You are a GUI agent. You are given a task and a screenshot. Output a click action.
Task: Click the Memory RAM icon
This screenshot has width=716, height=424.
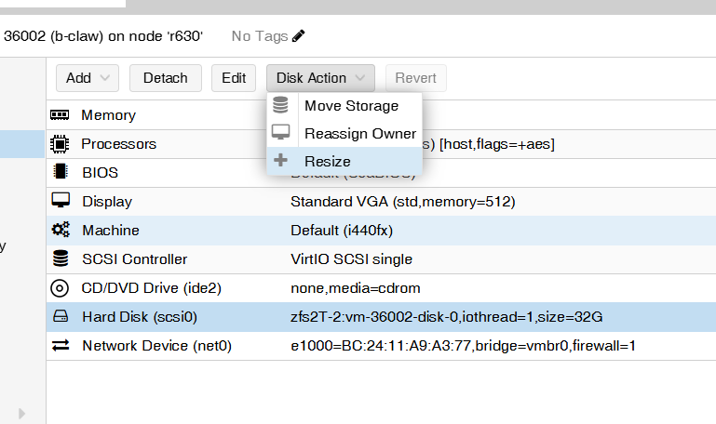[61, 115]
